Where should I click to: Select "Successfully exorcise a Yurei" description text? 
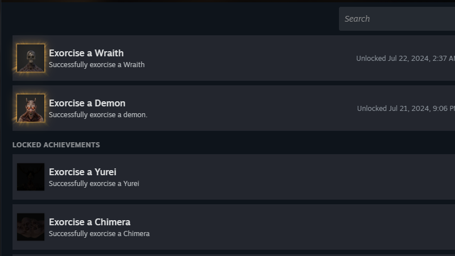coord(94,184)
